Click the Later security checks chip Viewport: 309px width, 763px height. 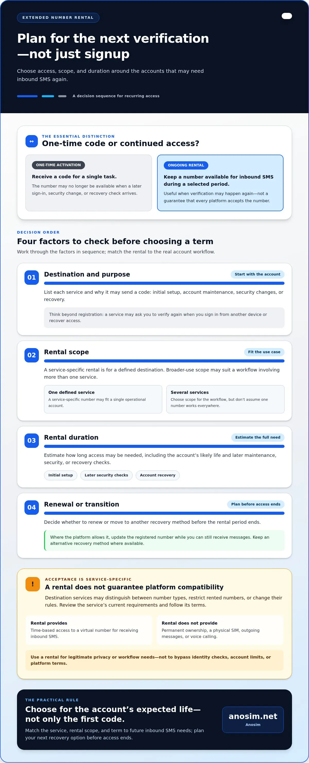point(106,475)
